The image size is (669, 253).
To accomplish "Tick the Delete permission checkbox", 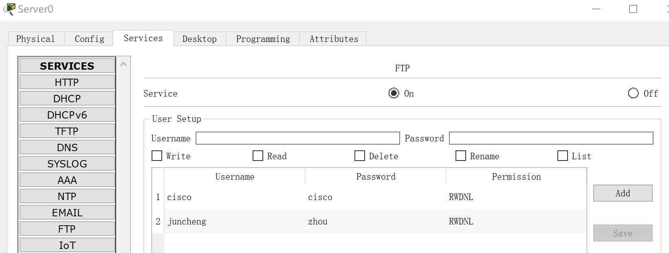I will point(360,156).
